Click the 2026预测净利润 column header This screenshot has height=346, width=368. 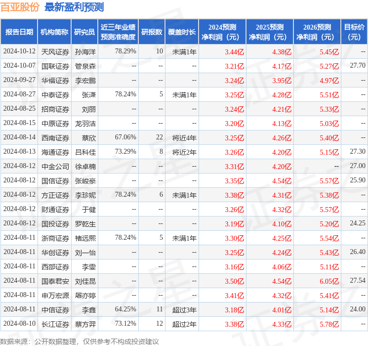(317, 32)
